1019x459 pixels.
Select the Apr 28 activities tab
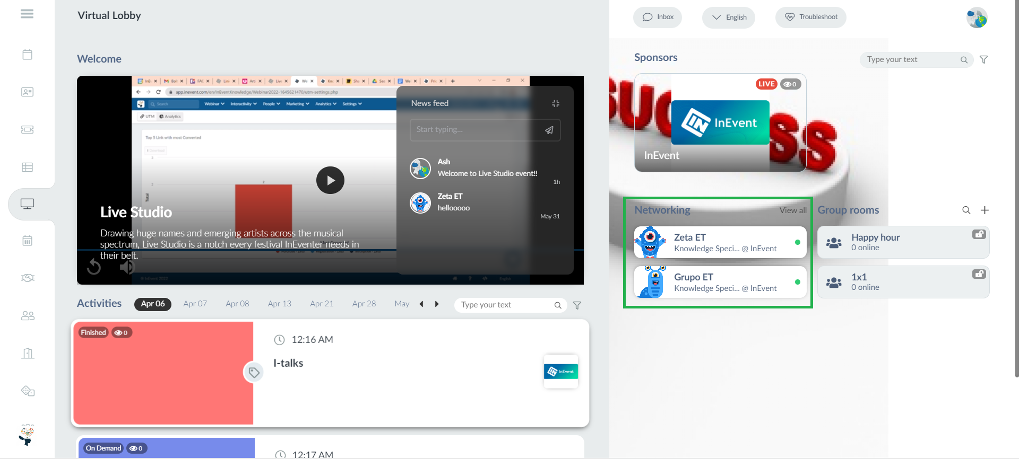pos(364,304)
